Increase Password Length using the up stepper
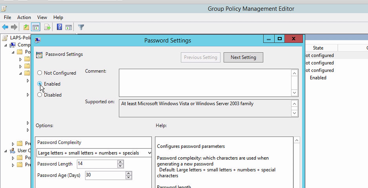Screen dimensions: 368x188 click(121, 162)
